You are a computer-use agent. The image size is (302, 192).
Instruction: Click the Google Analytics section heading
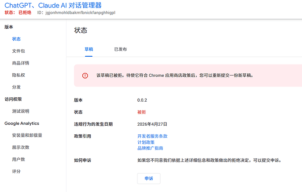coord(22,123)
